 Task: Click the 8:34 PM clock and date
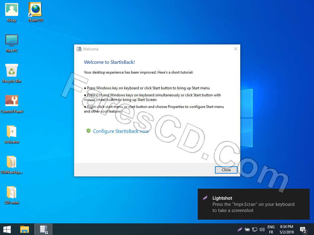pos(287,229)
